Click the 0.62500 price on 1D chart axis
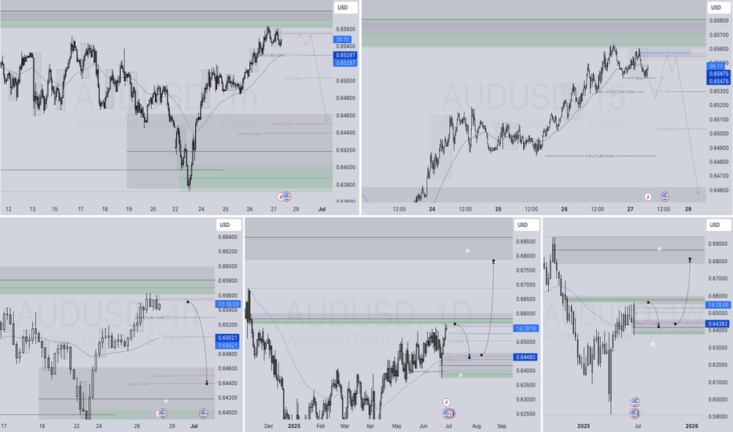Screen dimensions: 733x432 pos(525,414)
